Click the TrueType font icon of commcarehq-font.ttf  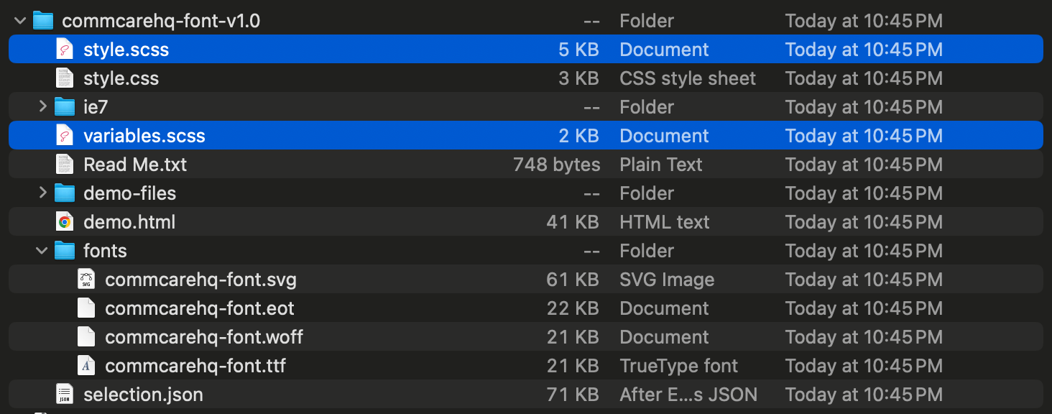[x=86, y=366]
